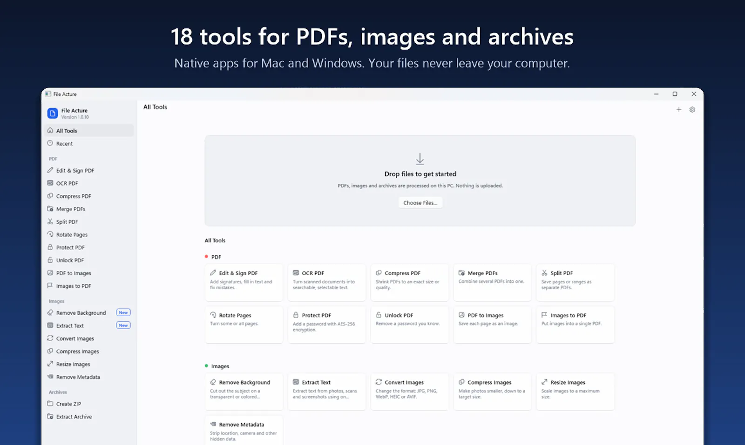This screenshot has width=745, height=445.
Task: Click the folder icon beside Create ZIP
Action: click(x=50, y=404)
